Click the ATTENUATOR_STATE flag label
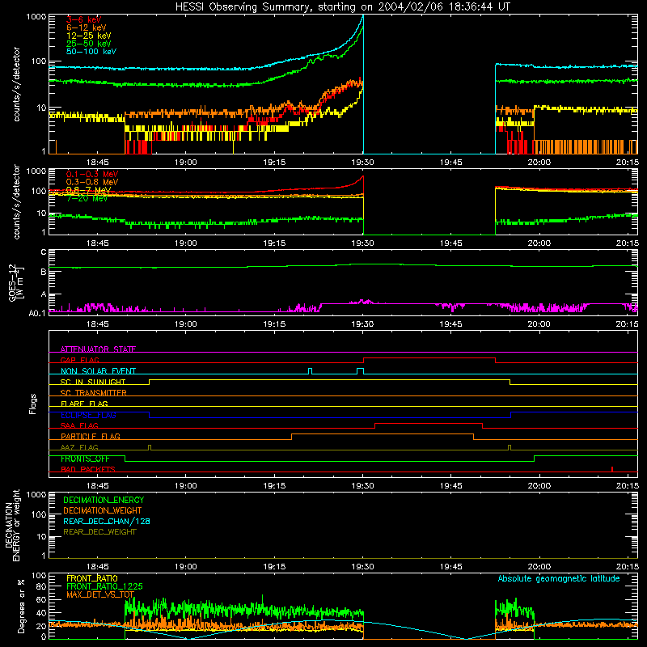The height and width of the screenshot is (647, 647). 98,349
